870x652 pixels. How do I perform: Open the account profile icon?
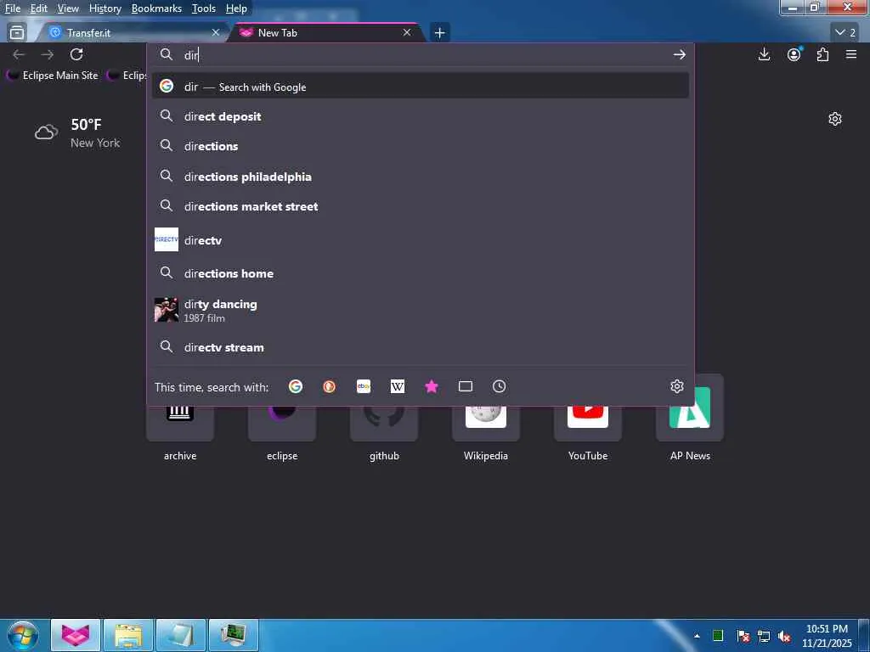coord(794,54)
